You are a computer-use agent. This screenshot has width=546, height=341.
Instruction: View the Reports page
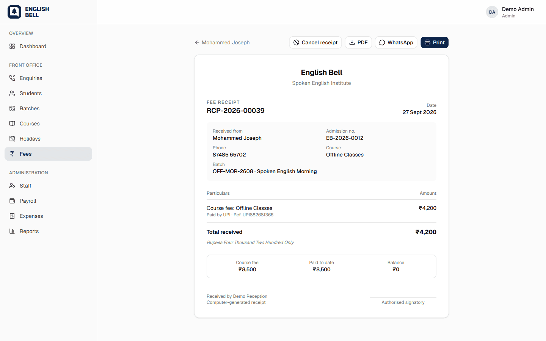[48, 231]
